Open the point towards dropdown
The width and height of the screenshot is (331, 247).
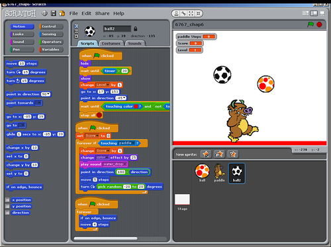tap(38, 103)
